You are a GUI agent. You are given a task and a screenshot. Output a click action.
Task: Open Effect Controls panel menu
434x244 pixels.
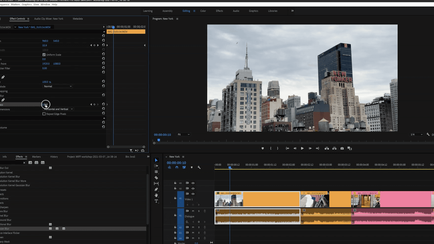[28, 19]
